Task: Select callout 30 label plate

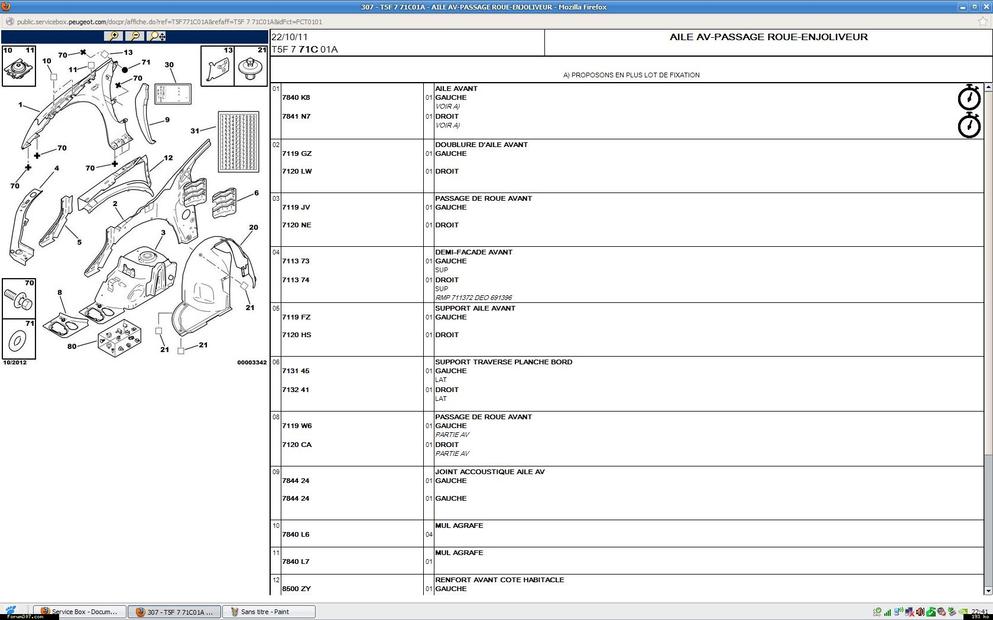Action: tap(173, 94)
